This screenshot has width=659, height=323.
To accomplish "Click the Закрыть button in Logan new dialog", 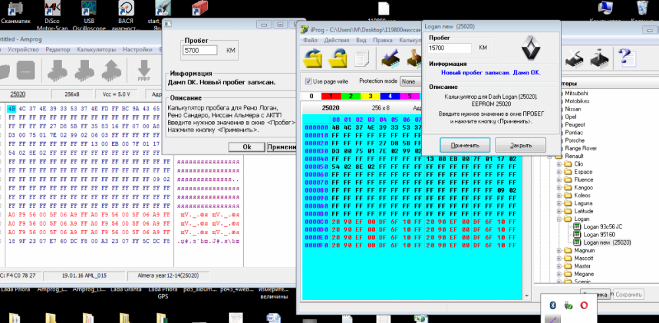I will 521,145.
